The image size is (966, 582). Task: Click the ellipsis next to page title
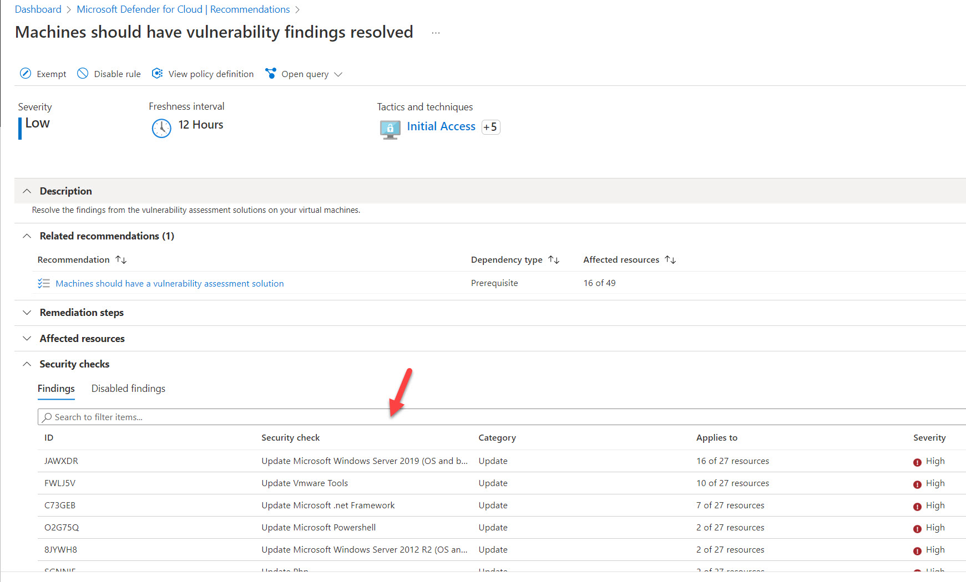436,33
